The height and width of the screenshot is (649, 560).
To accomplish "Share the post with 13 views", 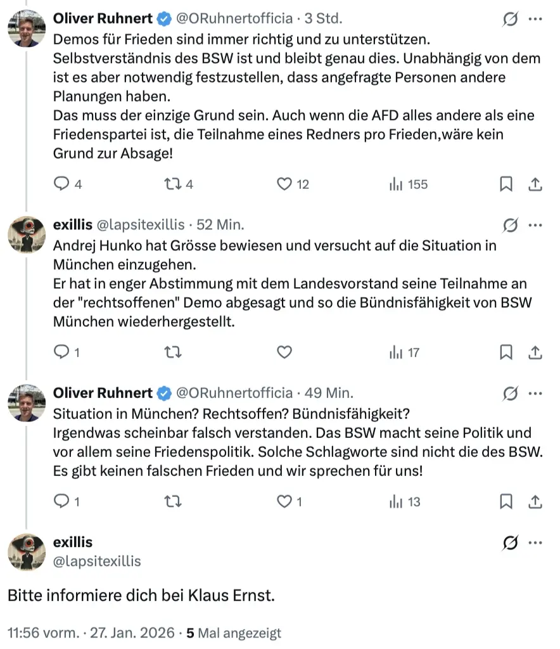I will pyautogui.click(x=535, y=502).
